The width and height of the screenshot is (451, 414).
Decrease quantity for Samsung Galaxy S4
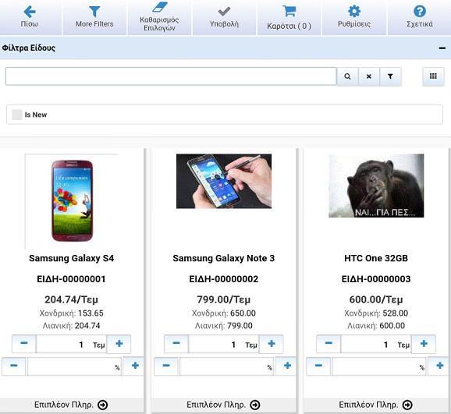pyautogui.click(x=24, y=344)
